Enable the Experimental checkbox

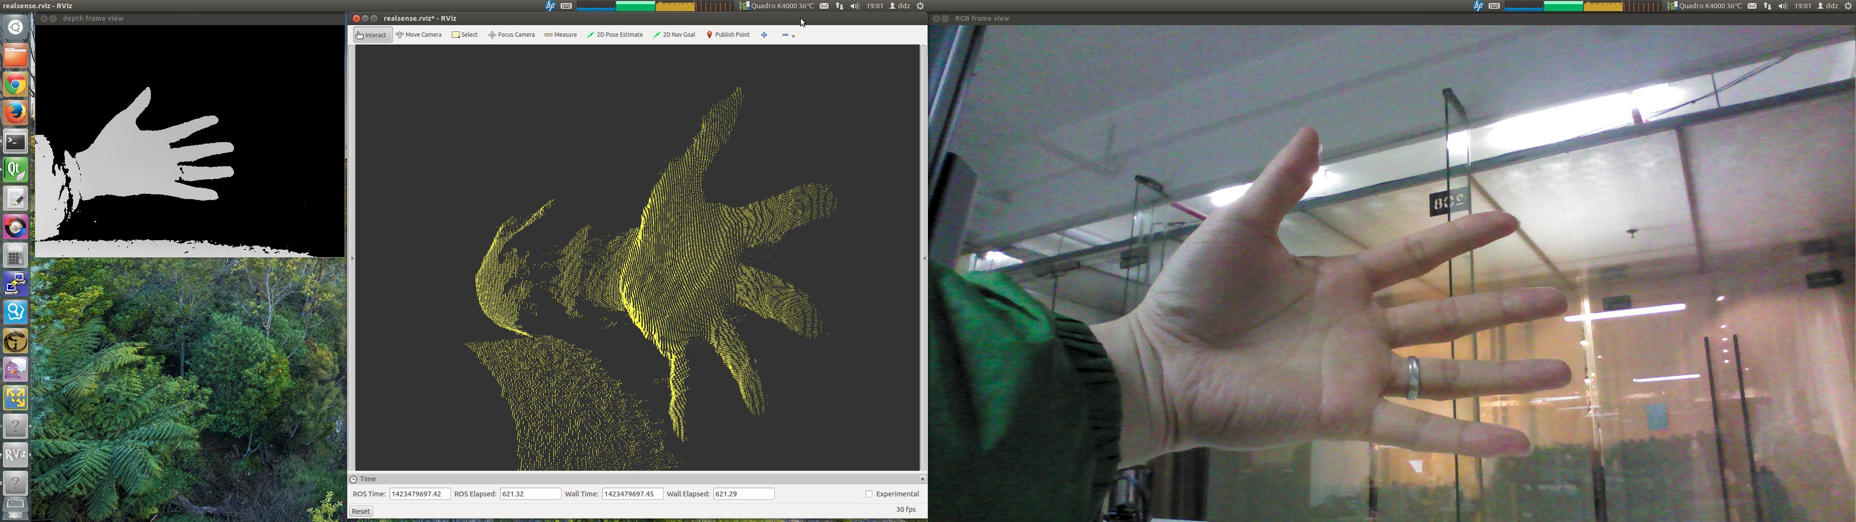pos(869,494)
